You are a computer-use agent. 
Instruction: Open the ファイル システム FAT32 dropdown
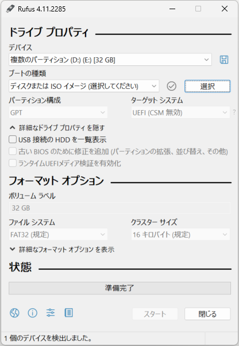[58, 234]
